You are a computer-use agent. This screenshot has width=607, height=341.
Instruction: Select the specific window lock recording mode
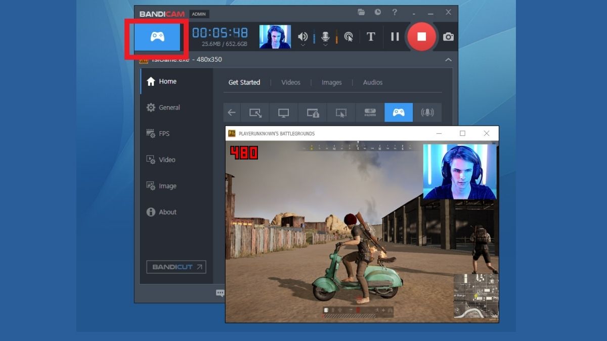pos(313,113)
